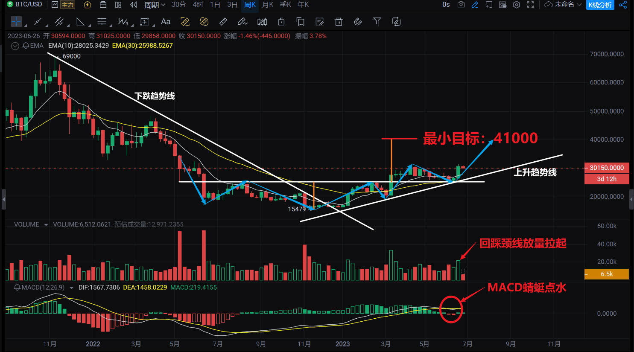Open the MACD(12,26,9) dropdown arrow
This screenshot has height=352, width=634.
(71, 288)
